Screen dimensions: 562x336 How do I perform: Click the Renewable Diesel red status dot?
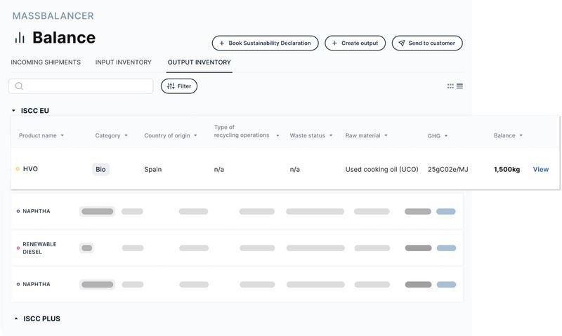point(18,248)
